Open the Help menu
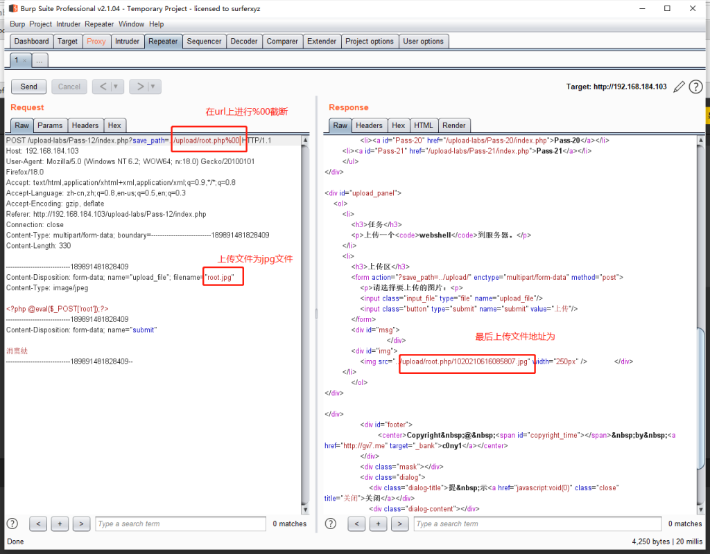Image resolution: width=710 pixels, height=554 pixels. pos(156,24)
